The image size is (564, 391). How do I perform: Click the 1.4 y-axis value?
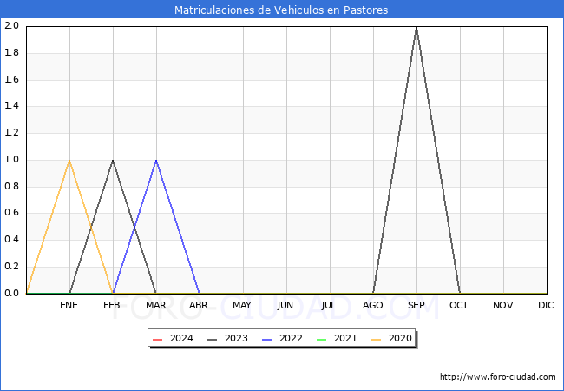click(11, 106)
